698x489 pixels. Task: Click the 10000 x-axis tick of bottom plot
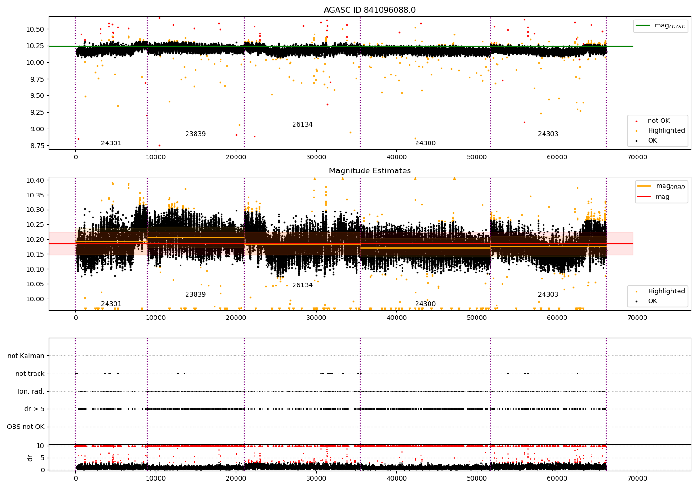[156, 479]
